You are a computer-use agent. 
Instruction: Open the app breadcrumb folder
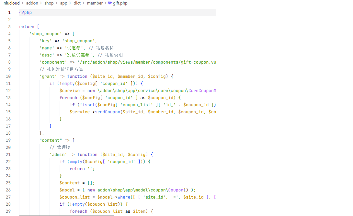pyautogui.click(x=63, y=3)
